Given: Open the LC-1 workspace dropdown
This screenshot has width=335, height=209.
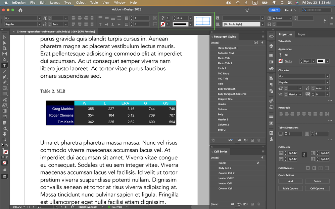Looking at the screenshot, I should pos(291,10).
